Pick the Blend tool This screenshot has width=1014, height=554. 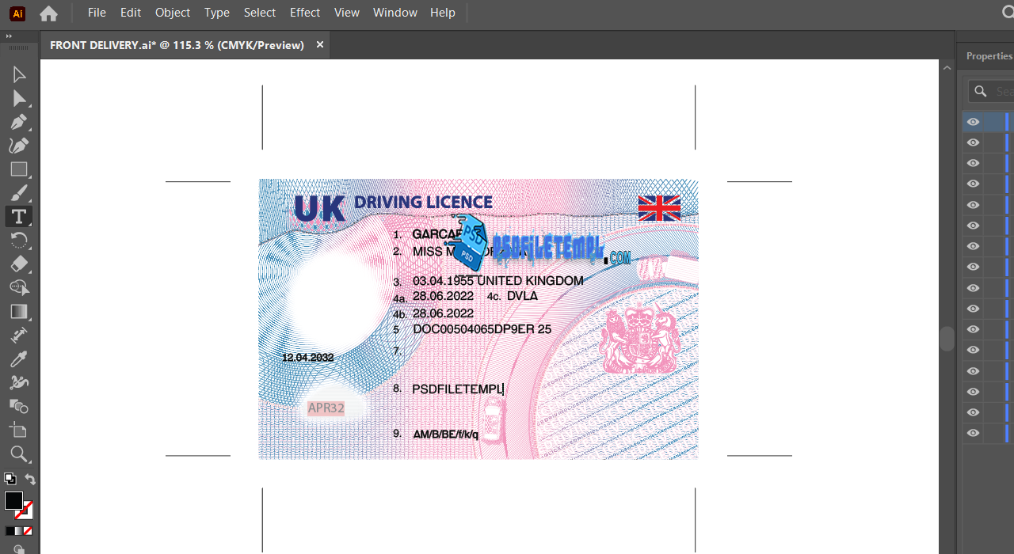19,406
